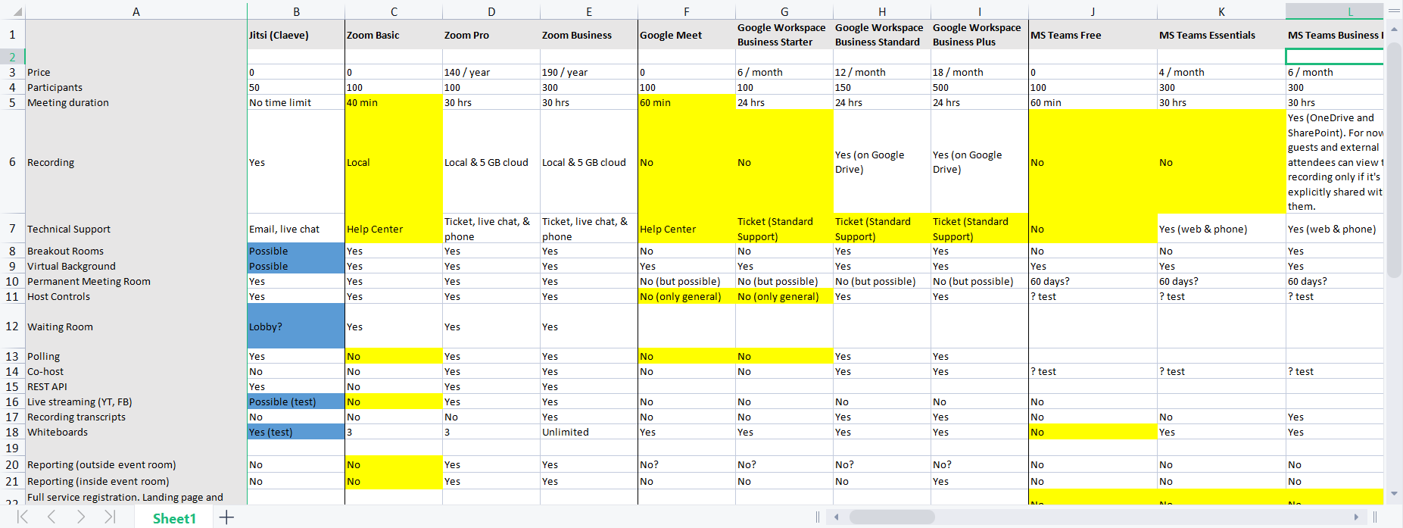This screenshot has height=528, width=1403.
Task: Add a new sheet with plus icon
Action: 226,517
